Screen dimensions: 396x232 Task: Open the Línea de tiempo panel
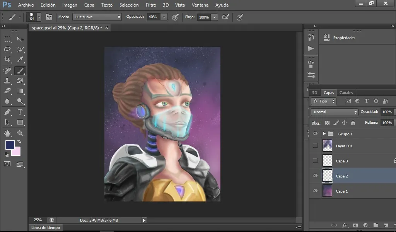(46, 228)
